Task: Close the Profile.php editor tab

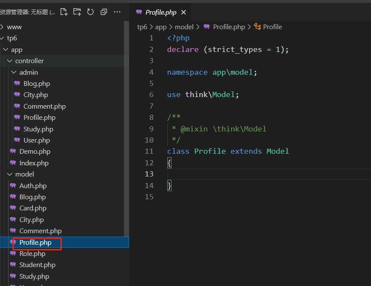Action: tap(184, 12)
